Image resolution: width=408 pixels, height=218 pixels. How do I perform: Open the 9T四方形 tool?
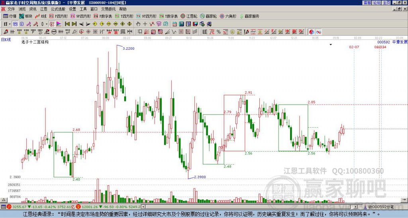146,16
